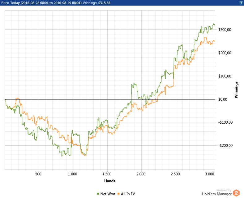
Task: Click the orange All-In EV legend swatch
Action: (x=118, y=194)
